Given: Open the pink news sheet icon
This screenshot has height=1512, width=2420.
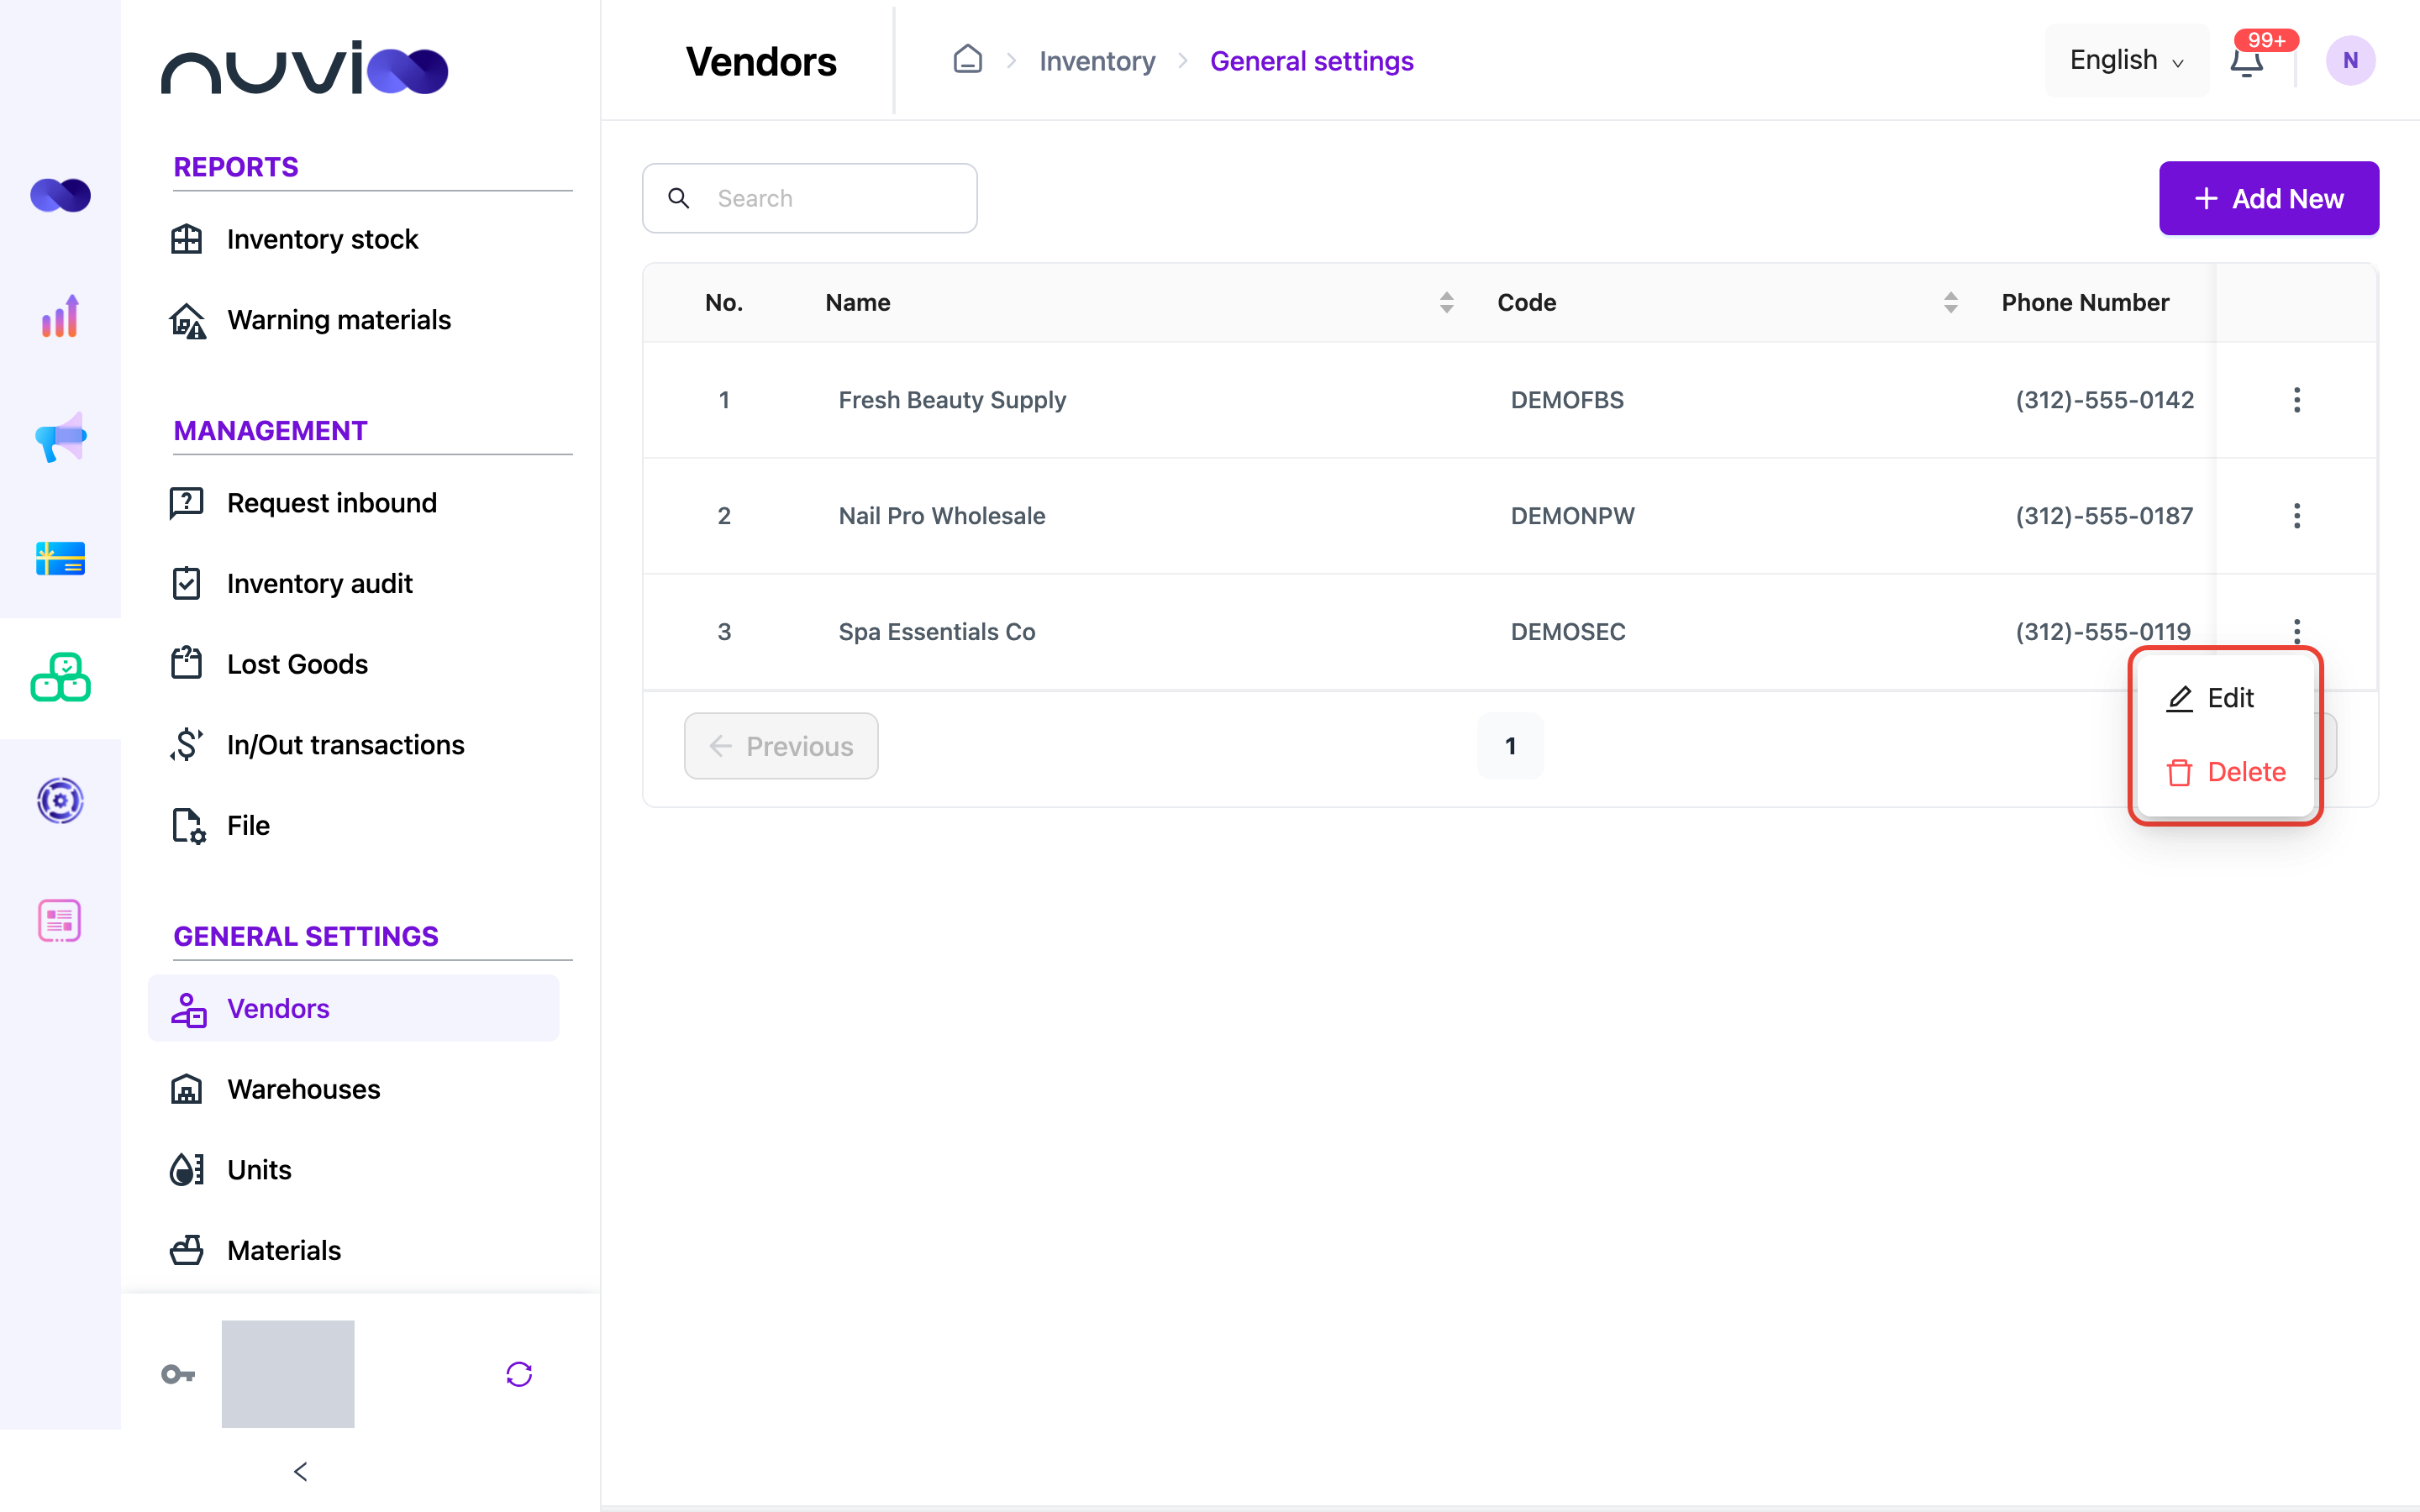Looking at the screenshot, I should click(x=60, y=921).
